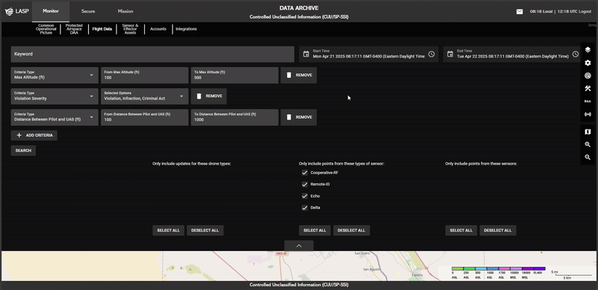Zoom out using the magnifier icon
The image size is (598, 290).
(x=588, y=157)
